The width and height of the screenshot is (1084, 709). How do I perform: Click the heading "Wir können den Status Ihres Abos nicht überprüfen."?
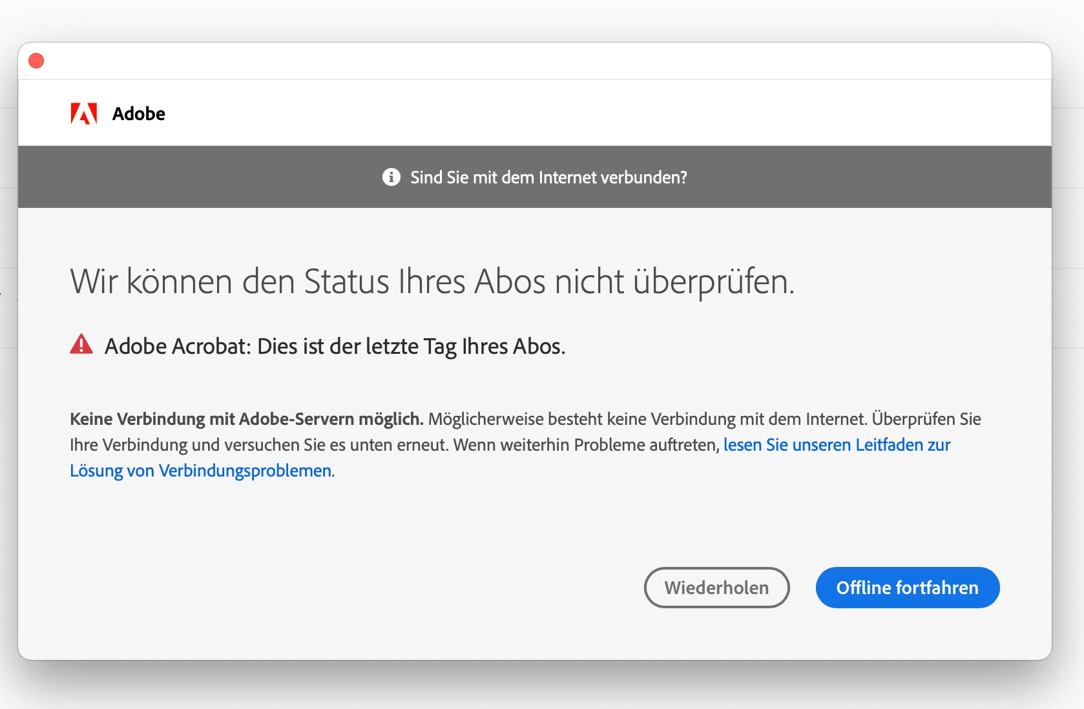pyautogui.click(x=432, y=282)
